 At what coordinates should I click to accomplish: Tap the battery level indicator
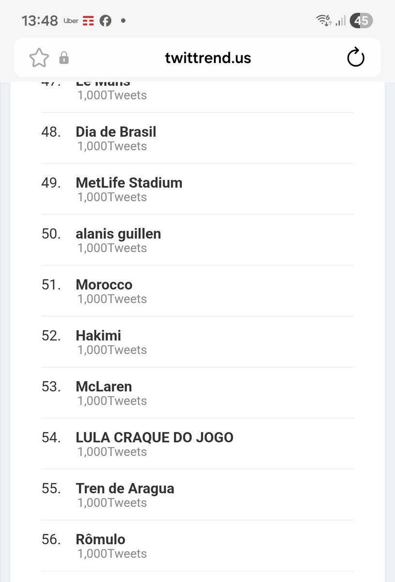361,20
